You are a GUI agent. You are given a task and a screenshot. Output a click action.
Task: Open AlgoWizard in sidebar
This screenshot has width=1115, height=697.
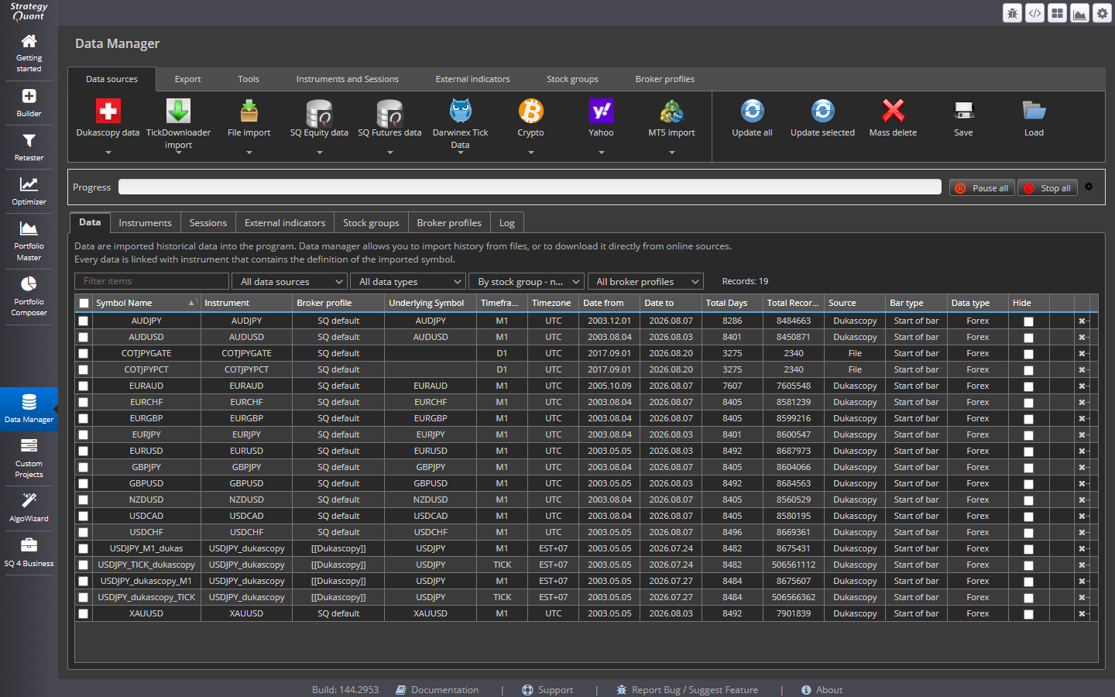tap(29, 508)
